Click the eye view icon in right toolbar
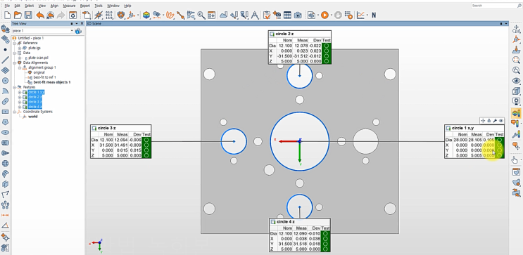This screenshot has width=523, height=255. tap(516, 81)
